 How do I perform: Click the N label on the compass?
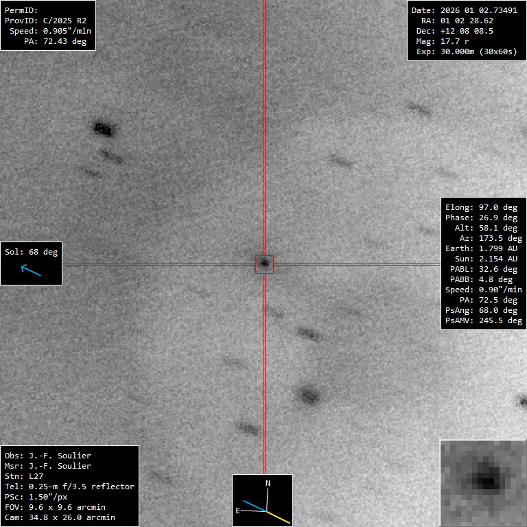click(268, 483)
